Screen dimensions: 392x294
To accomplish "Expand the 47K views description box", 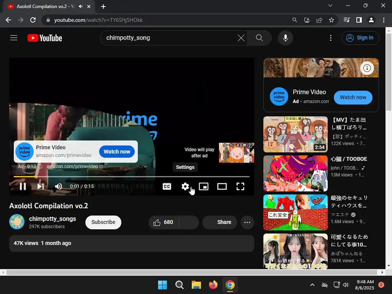I will [x=132, y=243].
